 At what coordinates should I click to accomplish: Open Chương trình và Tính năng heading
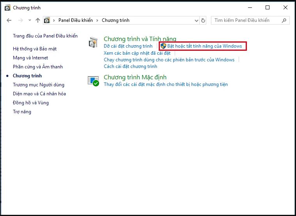[x=140, y=39]
